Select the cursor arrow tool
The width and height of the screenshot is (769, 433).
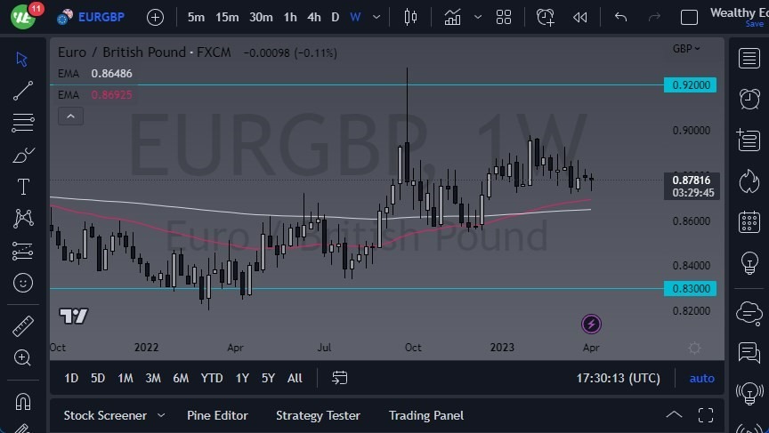pos(22,60)
